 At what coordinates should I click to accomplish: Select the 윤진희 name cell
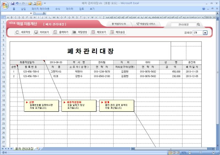(x=192, y=62)
